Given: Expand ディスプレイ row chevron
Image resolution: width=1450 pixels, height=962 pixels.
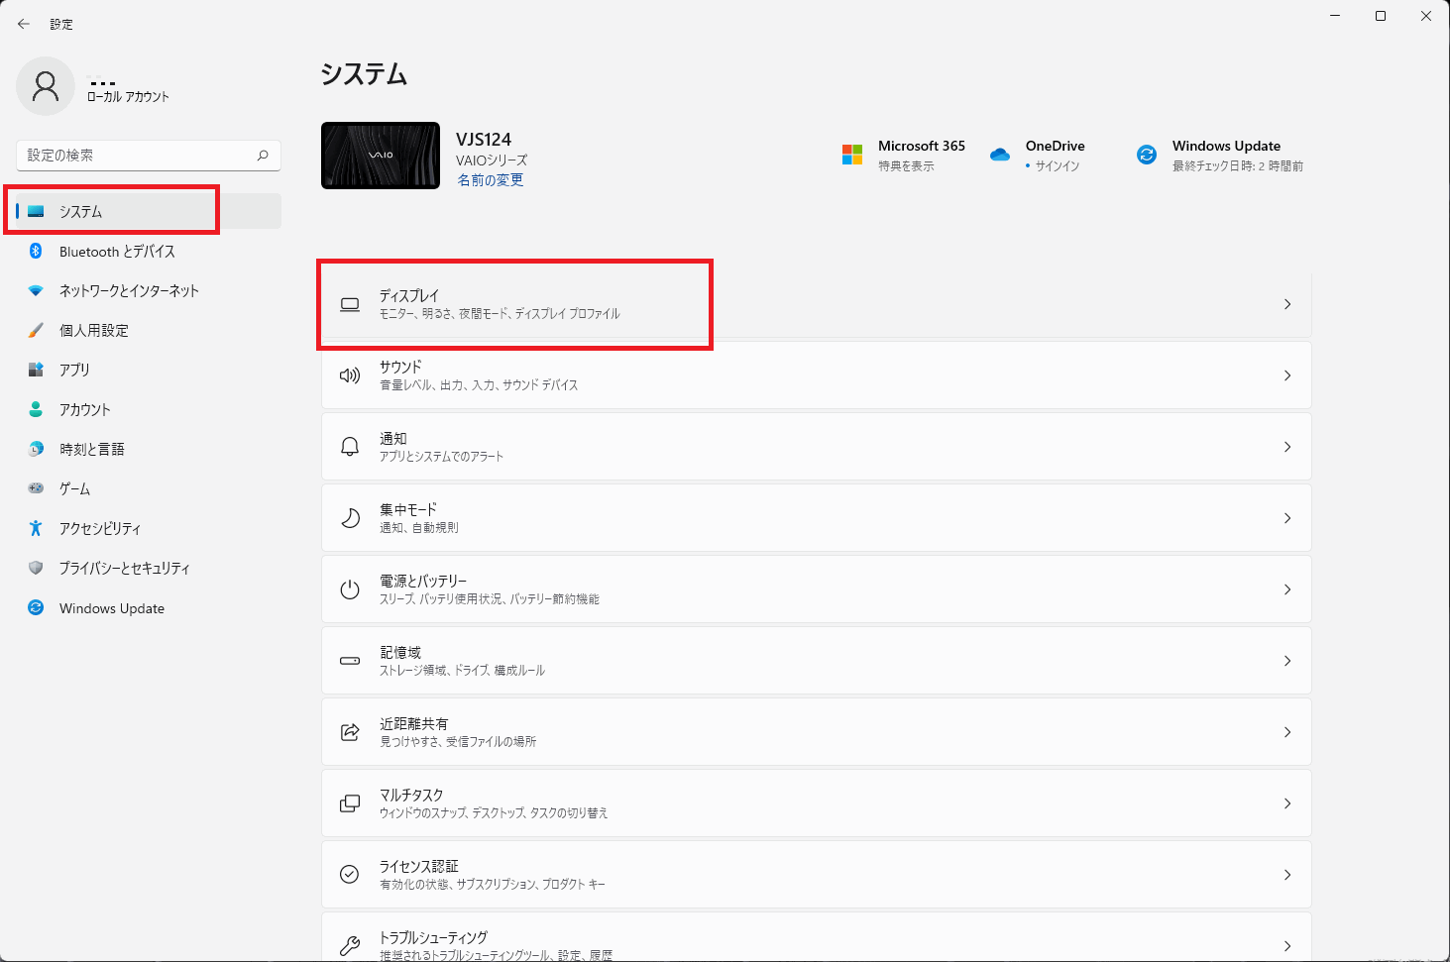Looking at the screenshot, I should (1287, 304).
